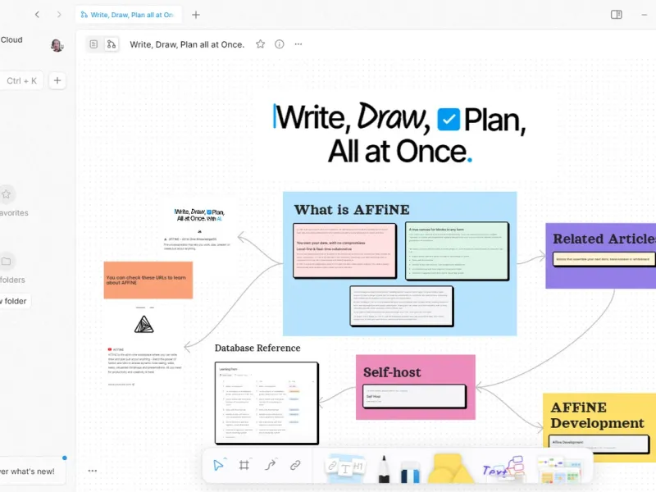Select the 'What is AFFiNE' blue frame title
The image size is (656, 492).
pyautogui.click(x=352, y=210)
